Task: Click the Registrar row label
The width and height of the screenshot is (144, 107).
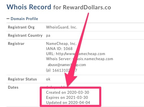Action: (x=16, y=43)
